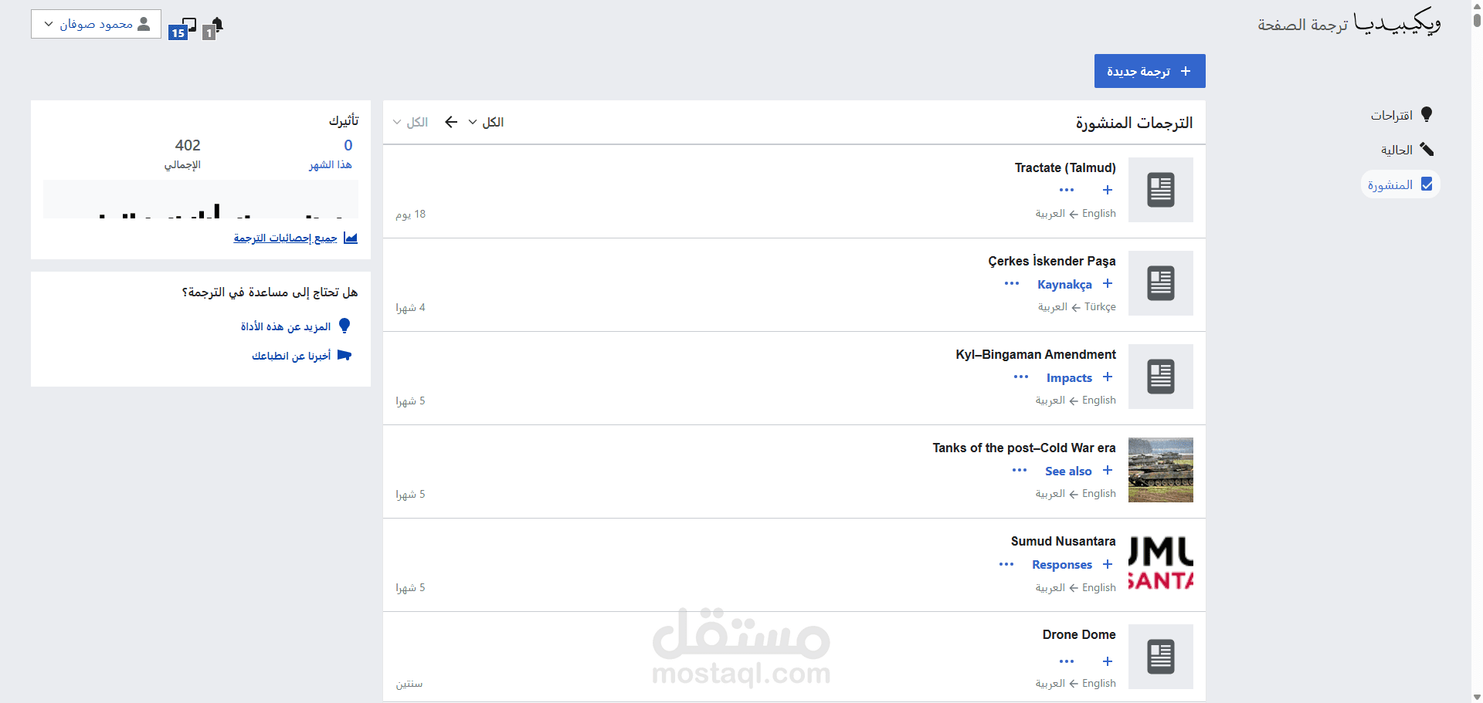Open more options for Drone Dome
The image size is (1483, 703).
coord(1067,661)
